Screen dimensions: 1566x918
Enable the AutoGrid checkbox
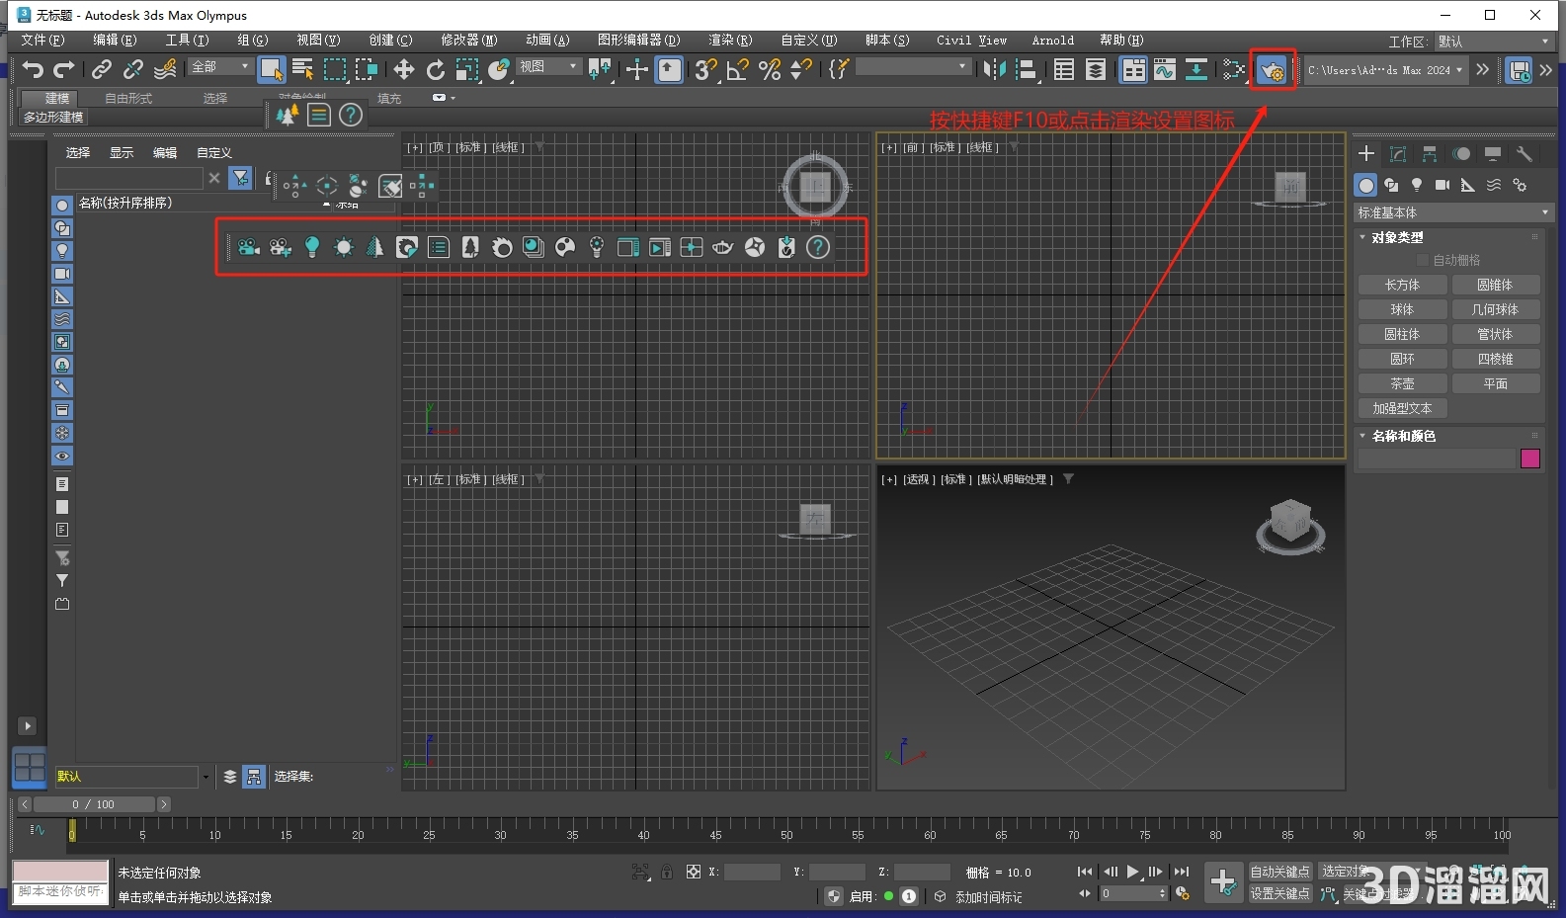click(1423, 260)
